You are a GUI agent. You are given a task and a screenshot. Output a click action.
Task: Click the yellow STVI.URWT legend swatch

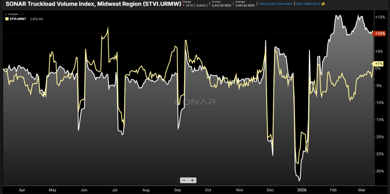[7, 19]
